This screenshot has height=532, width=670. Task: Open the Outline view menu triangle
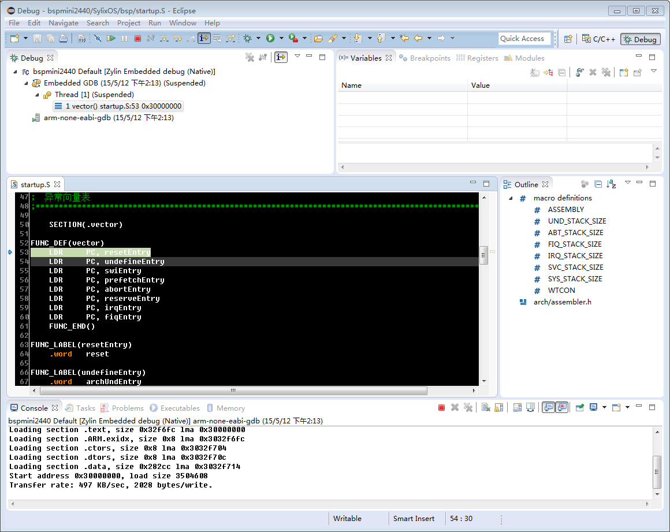coord(628,183)
